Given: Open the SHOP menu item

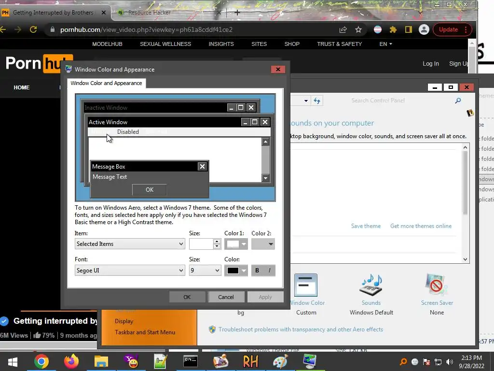Looking at the screenshot, I should click(292, 44).
